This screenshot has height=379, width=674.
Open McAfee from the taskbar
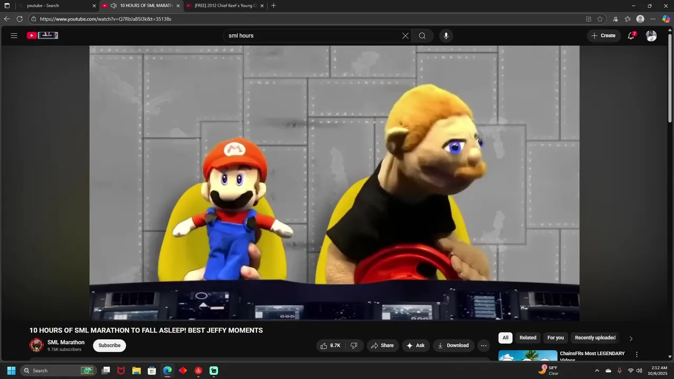coord(121,371)
